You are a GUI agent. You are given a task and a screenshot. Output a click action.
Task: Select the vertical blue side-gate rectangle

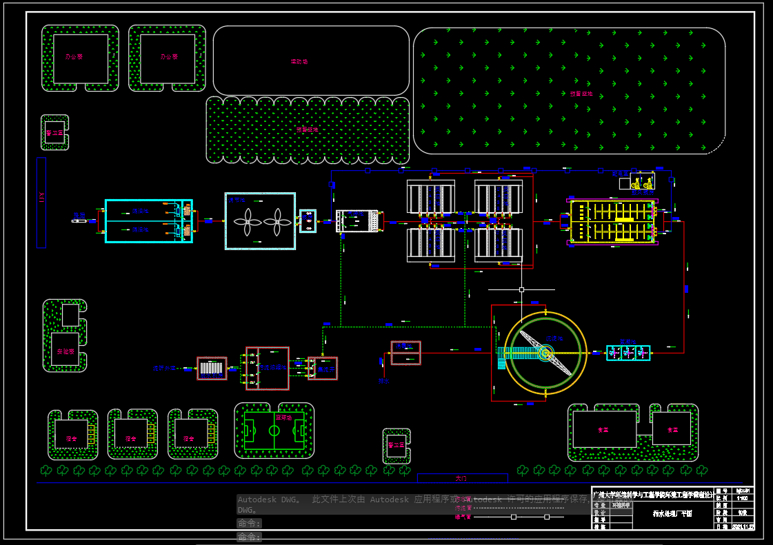pyautogui.click(x=41, y=203)
